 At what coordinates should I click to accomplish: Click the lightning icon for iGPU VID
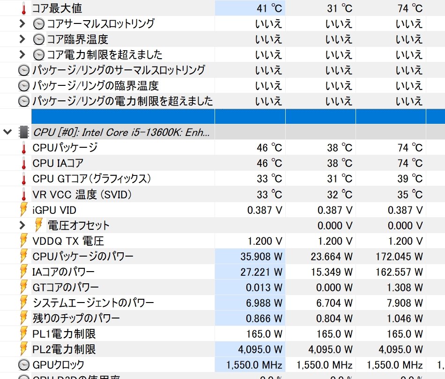pos(24,210)
